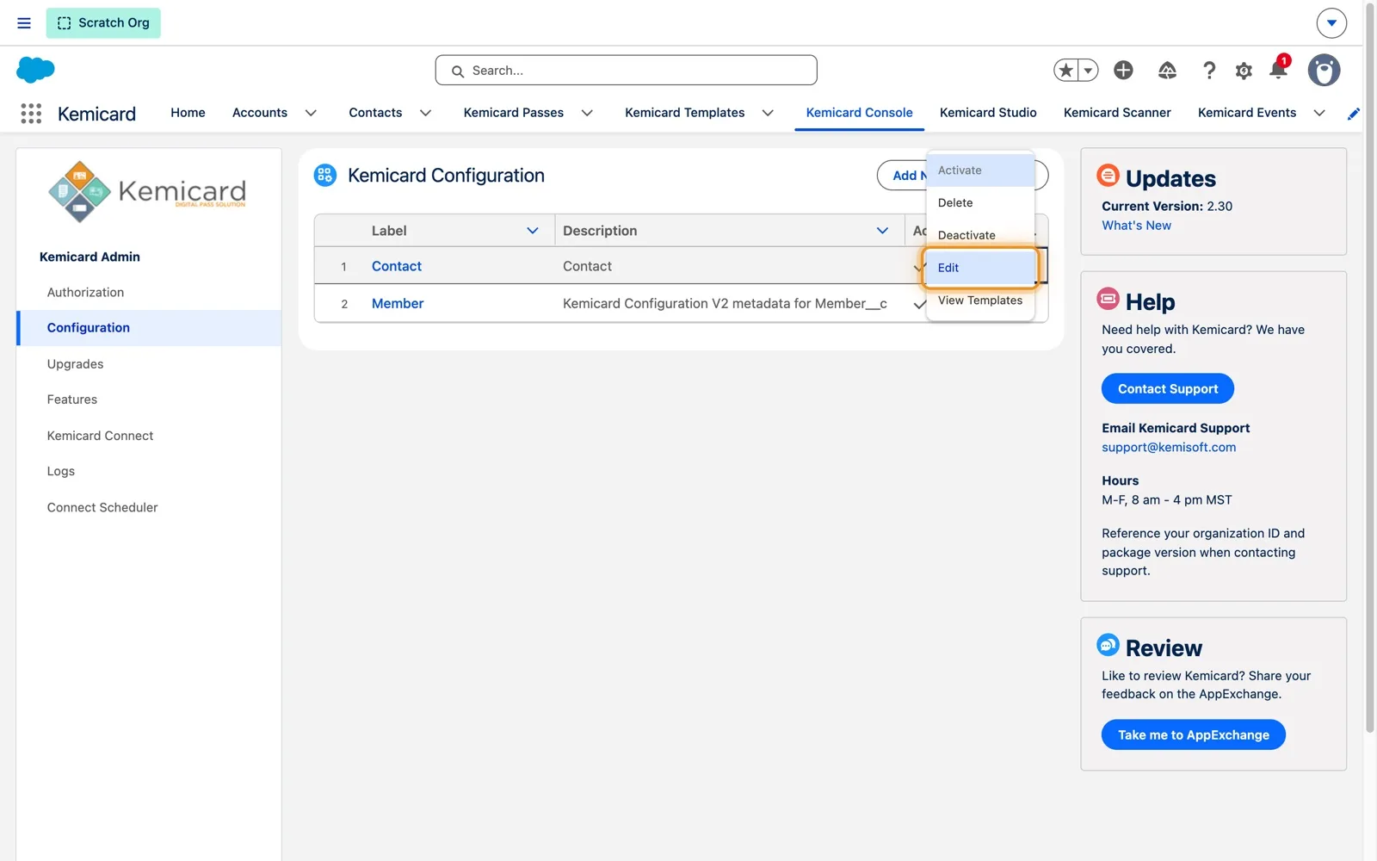
Task: Open the Favorites list dropdown arrow
Action: click(1088, 71)
